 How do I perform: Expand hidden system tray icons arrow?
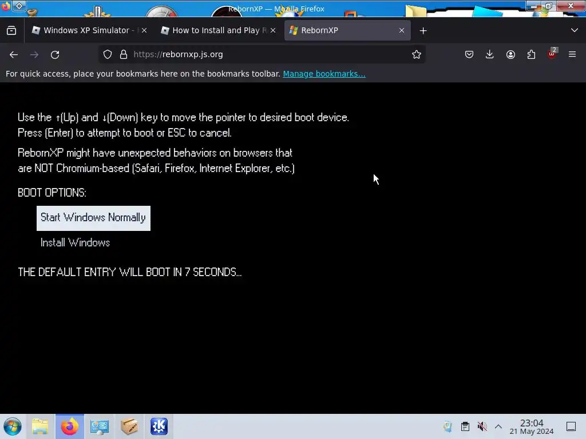click(498, 426)
